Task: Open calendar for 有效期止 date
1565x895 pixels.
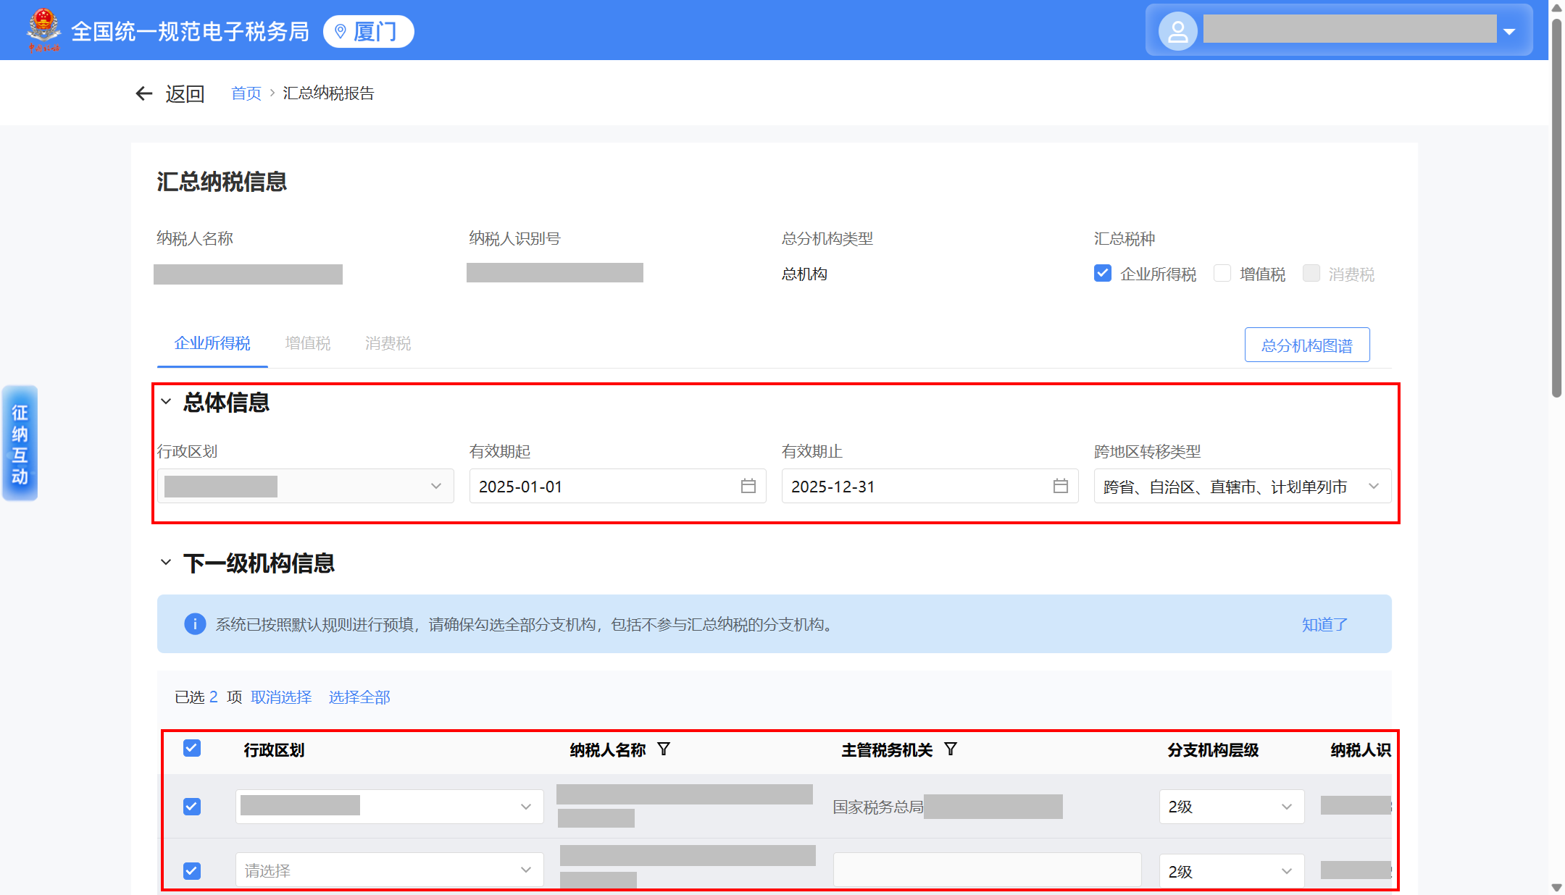Action: click(1060, 486)
